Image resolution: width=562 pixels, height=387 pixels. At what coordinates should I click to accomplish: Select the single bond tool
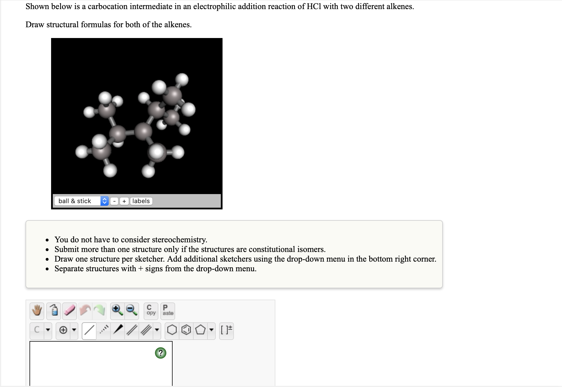89,331
